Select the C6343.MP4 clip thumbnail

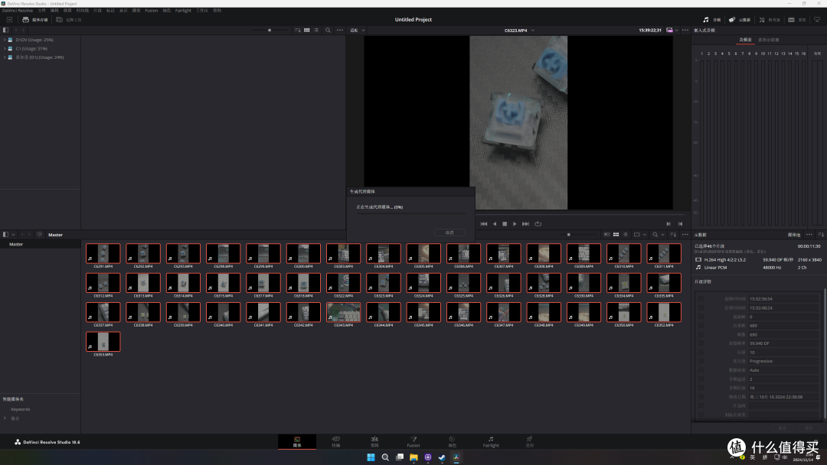[x=343, y=312]
